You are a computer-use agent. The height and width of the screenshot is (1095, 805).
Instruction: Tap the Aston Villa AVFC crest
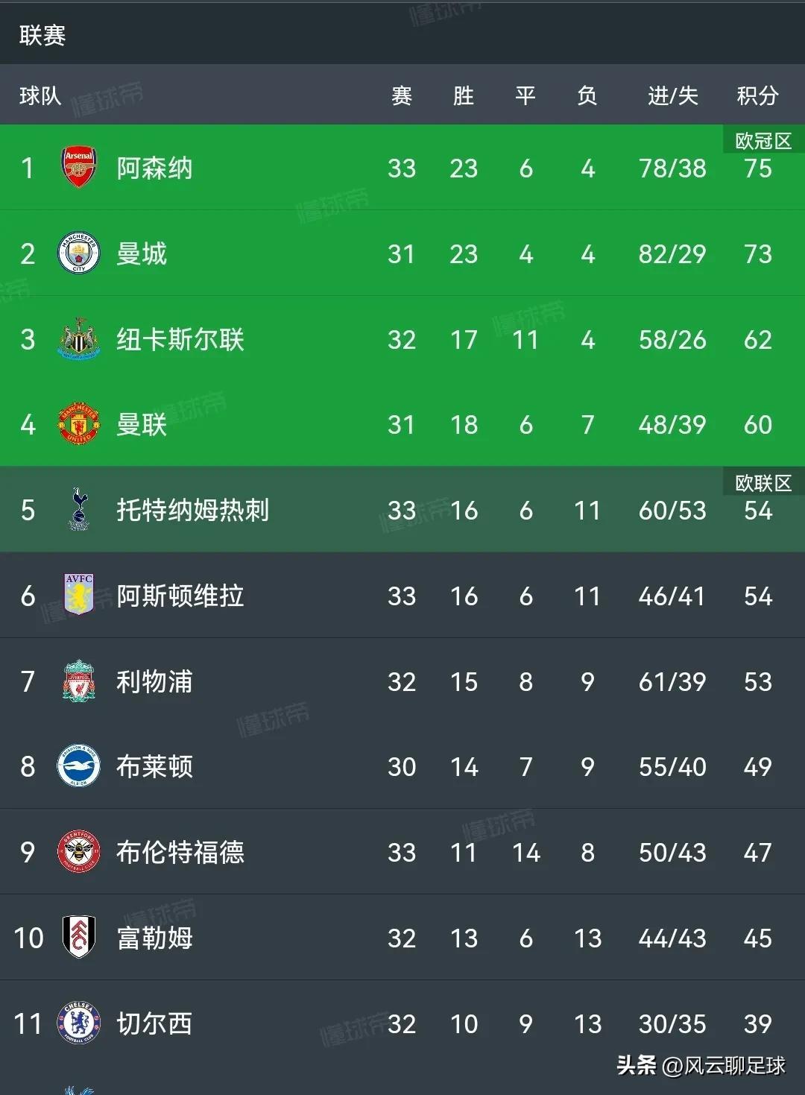79,595
